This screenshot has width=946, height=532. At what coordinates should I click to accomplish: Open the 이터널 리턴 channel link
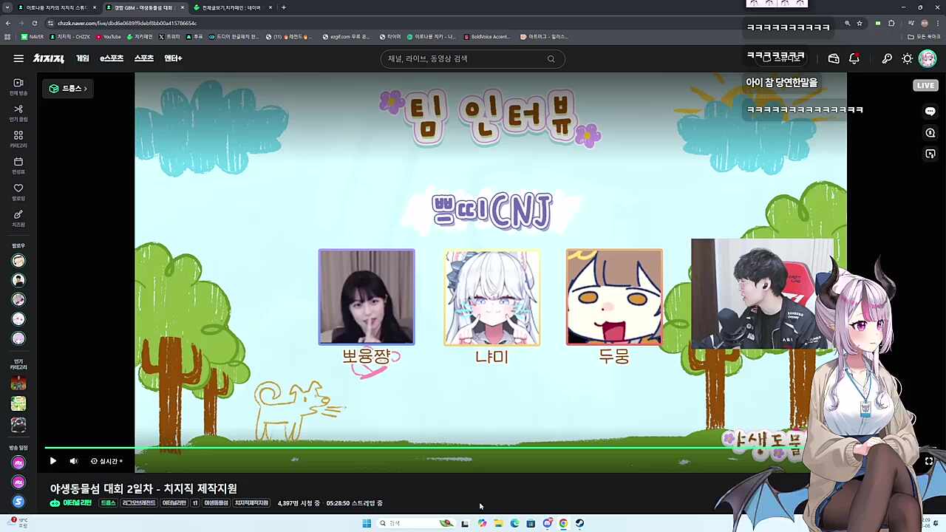[x=72, y=502]
